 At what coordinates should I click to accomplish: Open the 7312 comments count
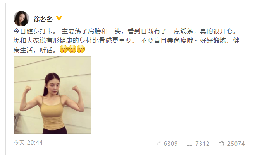[x=202, y=144]
